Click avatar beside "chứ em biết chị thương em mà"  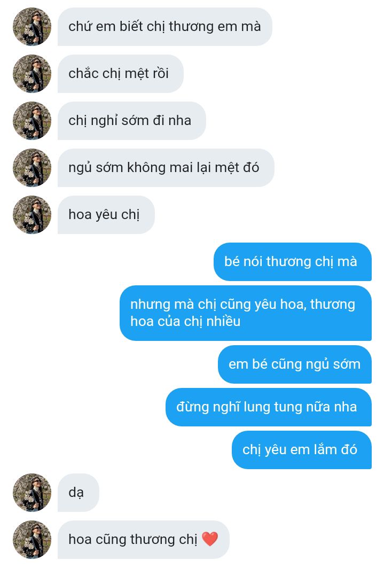coord(32,27)
